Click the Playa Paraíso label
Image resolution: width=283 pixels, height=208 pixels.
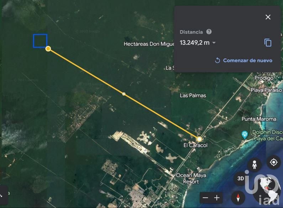(x=266, y=90)
